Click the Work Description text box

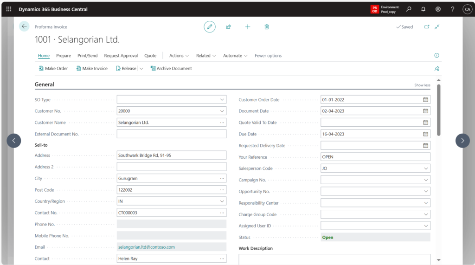point(334,259)
